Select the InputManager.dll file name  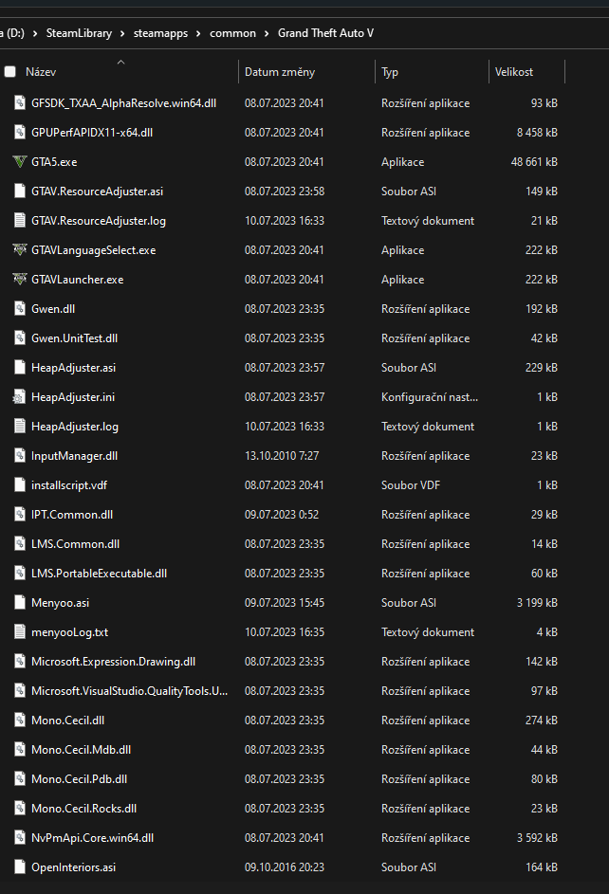tap(75, 456)
